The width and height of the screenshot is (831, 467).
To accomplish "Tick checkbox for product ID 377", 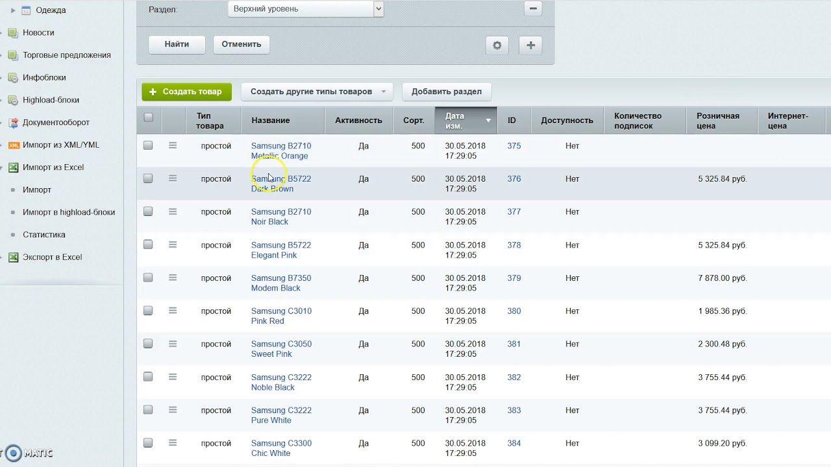I will click(x=148, y=211).
